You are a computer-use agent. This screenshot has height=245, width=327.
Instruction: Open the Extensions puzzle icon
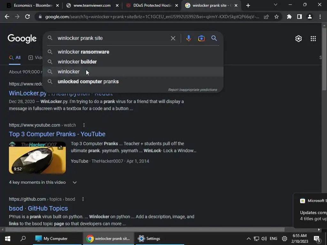pyautogui.click(x=289, y=17)
